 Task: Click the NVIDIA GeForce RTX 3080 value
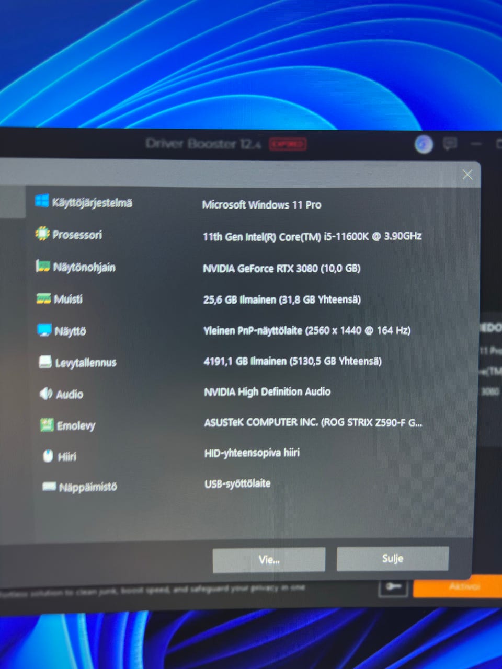[281, 268]
